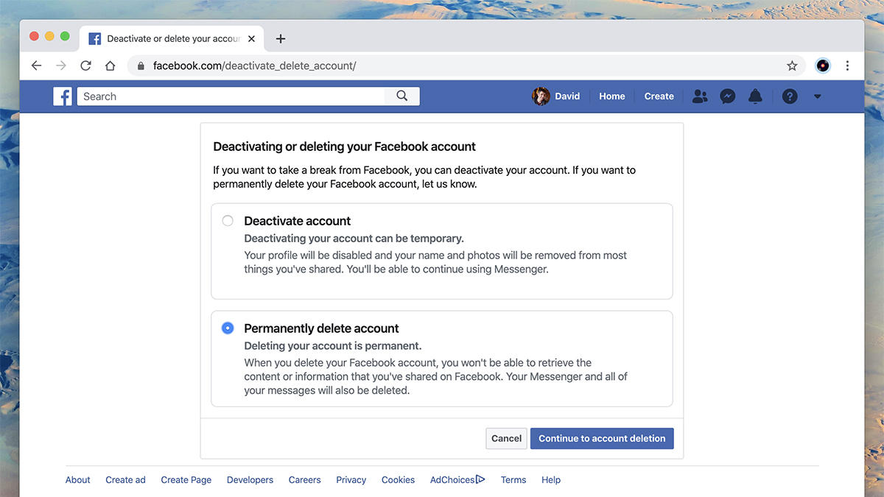Open the Cookies footer link

[398, 480]
